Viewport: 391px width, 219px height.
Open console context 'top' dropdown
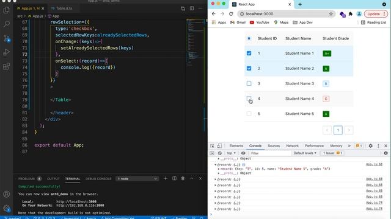point(231,153)
